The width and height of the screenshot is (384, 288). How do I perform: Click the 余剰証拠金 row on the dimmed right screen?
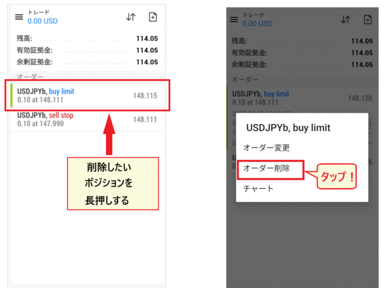point(302,65)
